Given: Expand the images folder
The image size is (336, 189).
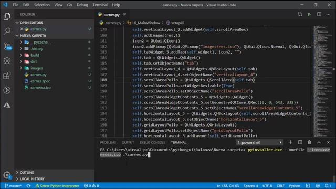Looking at the screenshot, I should (21, 68).
